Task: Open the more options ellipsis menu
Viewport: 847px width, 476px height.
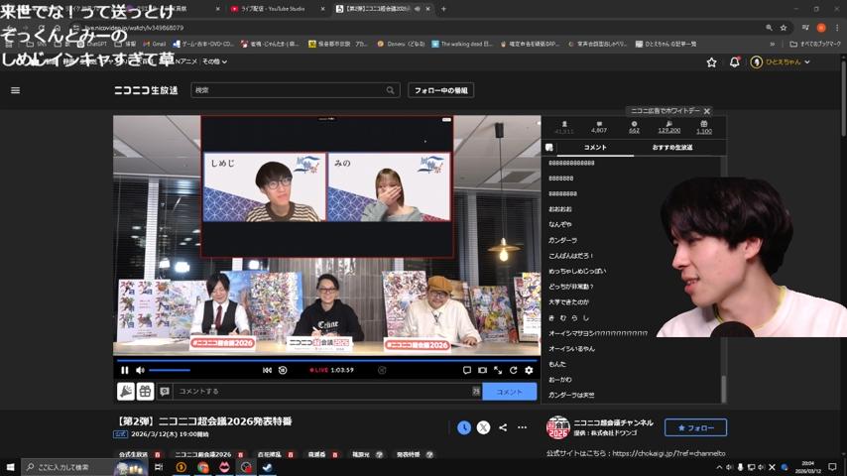Action: (x=522, y=427)
